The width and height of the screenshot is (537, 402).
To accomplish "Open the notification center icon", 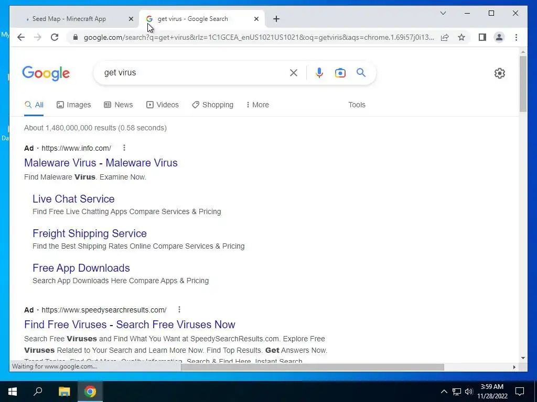I will click(520, 392).
